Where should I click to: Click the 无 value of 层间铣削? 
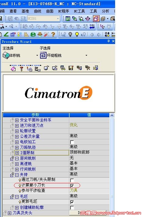coord(72,158)
